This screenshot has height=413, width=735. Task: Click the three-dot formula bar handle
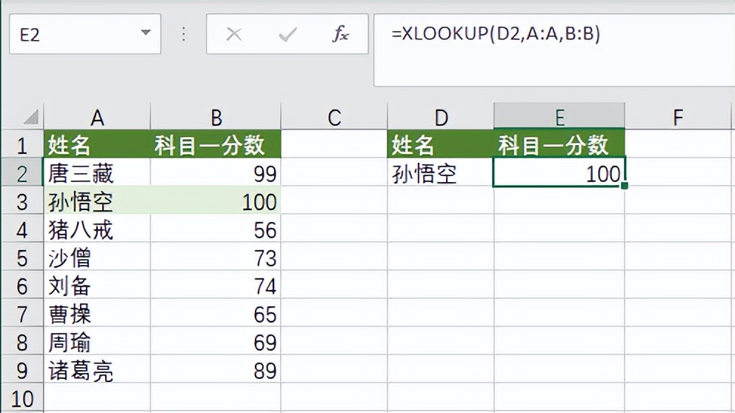[183, 34]
